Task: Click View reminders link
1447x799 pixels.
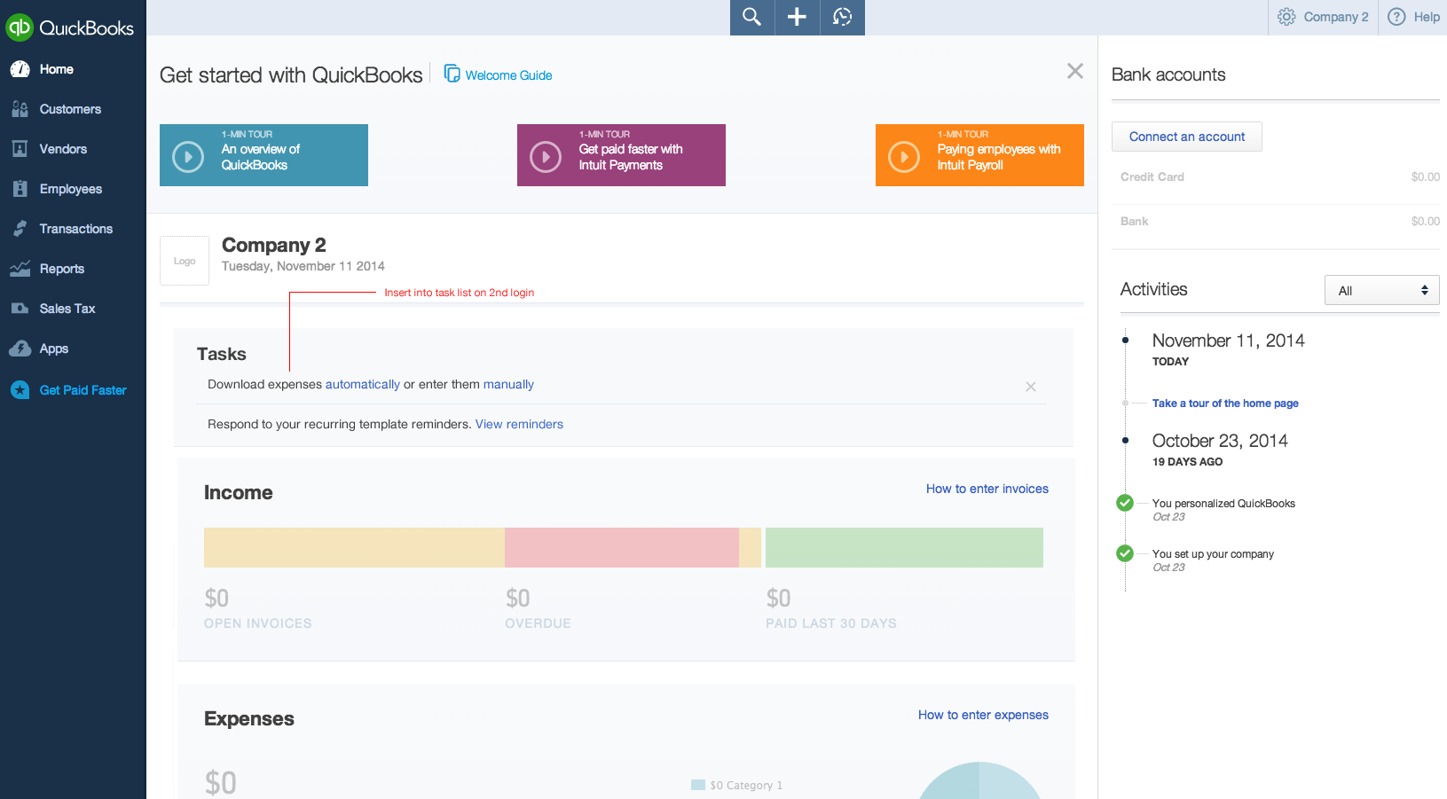Action: point(519,424)
